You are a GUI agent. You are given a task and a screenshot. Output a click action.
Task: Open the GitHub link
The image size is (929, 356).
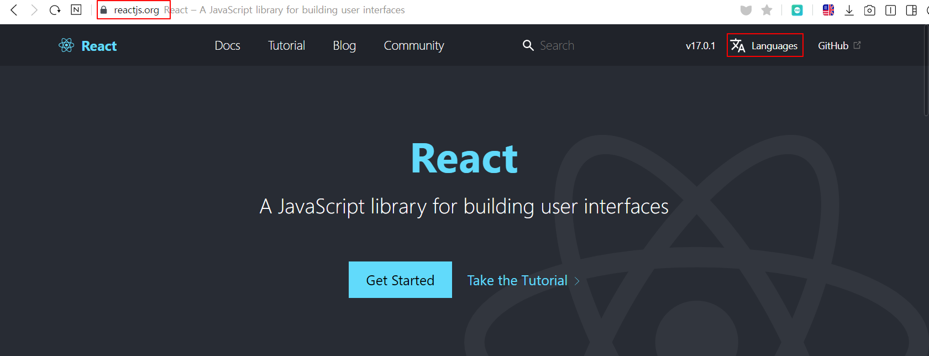point(833,46)
